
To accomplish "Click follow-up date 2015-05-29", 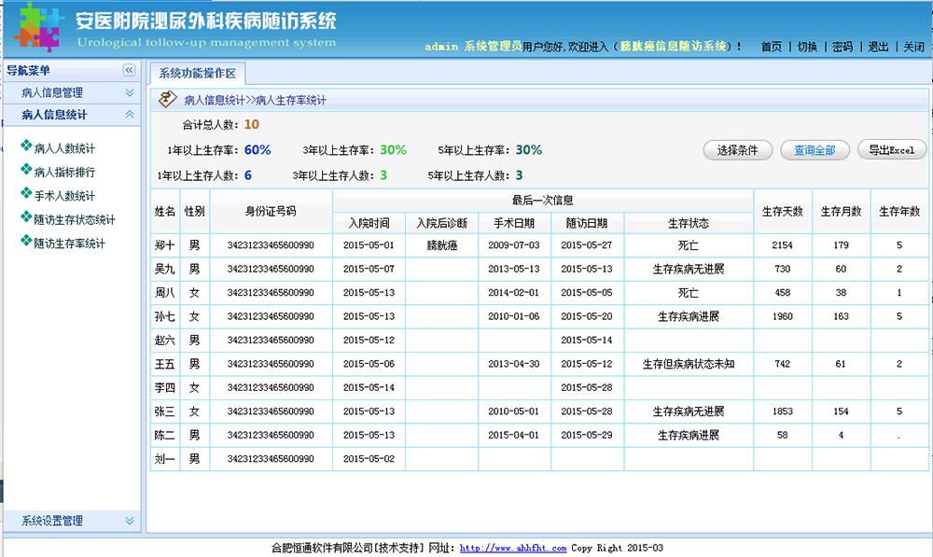I will 587,435.
